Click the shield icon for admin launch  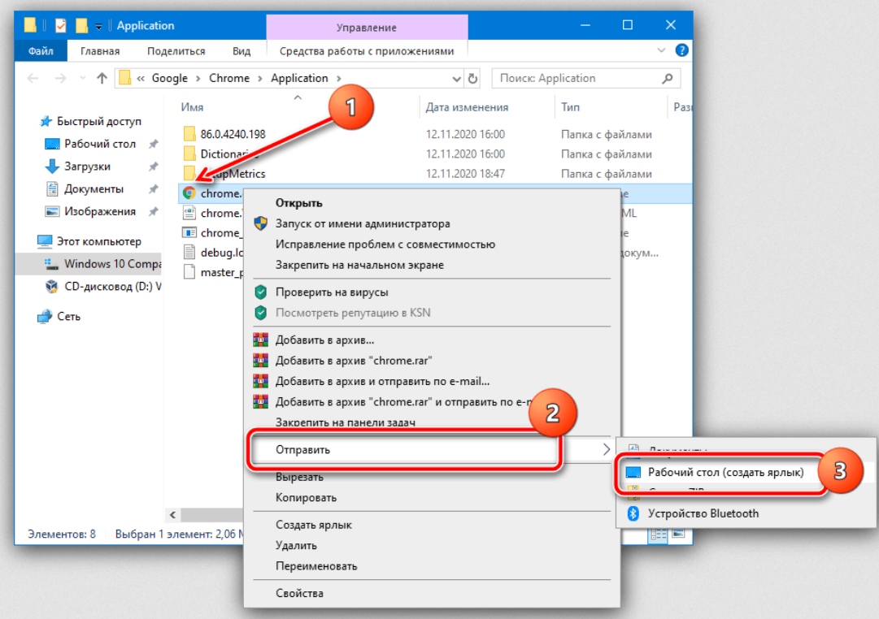(x=260, y=223)
